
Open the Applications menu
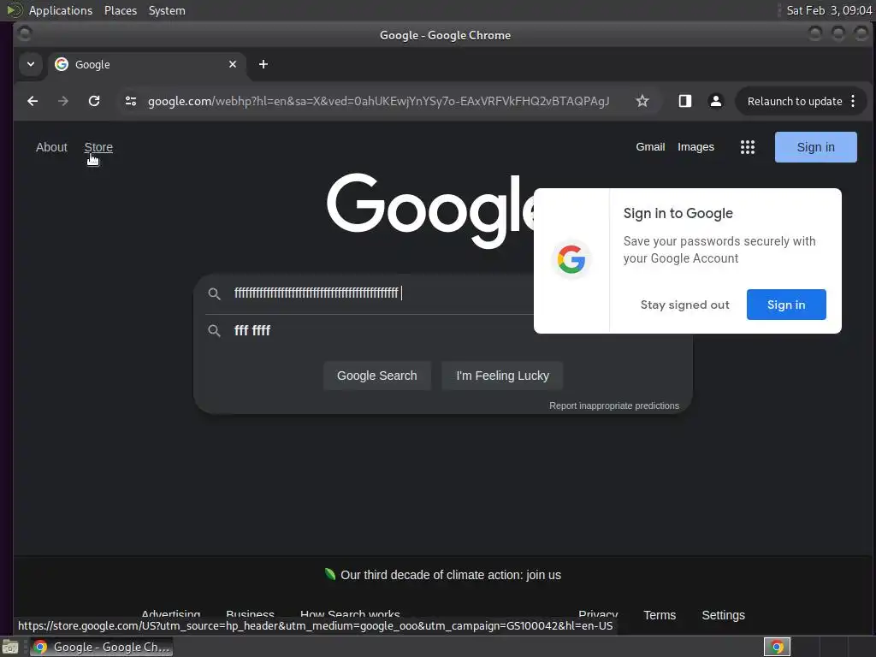click(x=61, y=10)
